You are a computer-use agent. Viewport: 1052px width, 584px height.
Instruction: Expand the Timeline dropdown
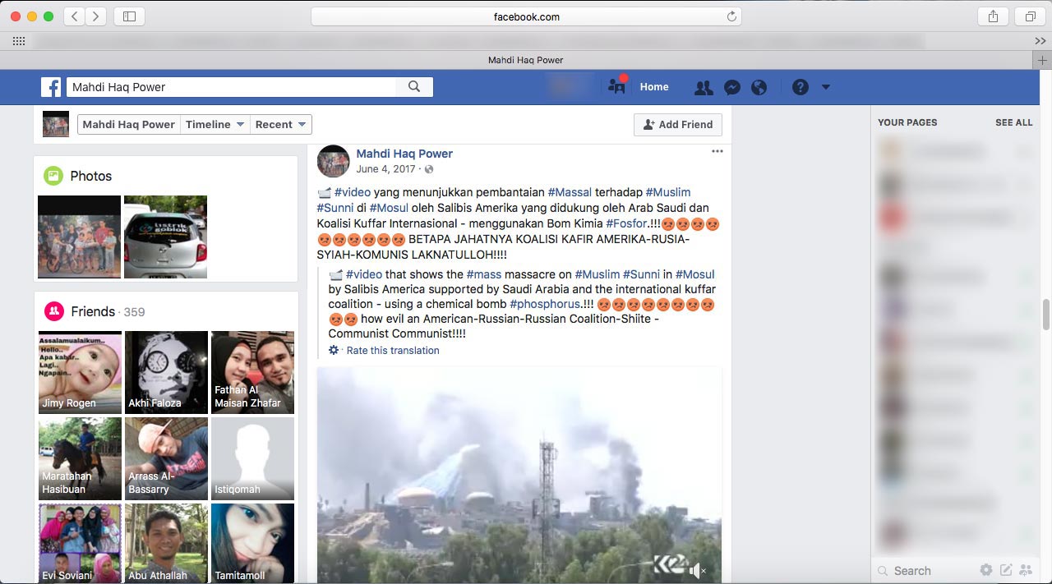tap(215, 125)
